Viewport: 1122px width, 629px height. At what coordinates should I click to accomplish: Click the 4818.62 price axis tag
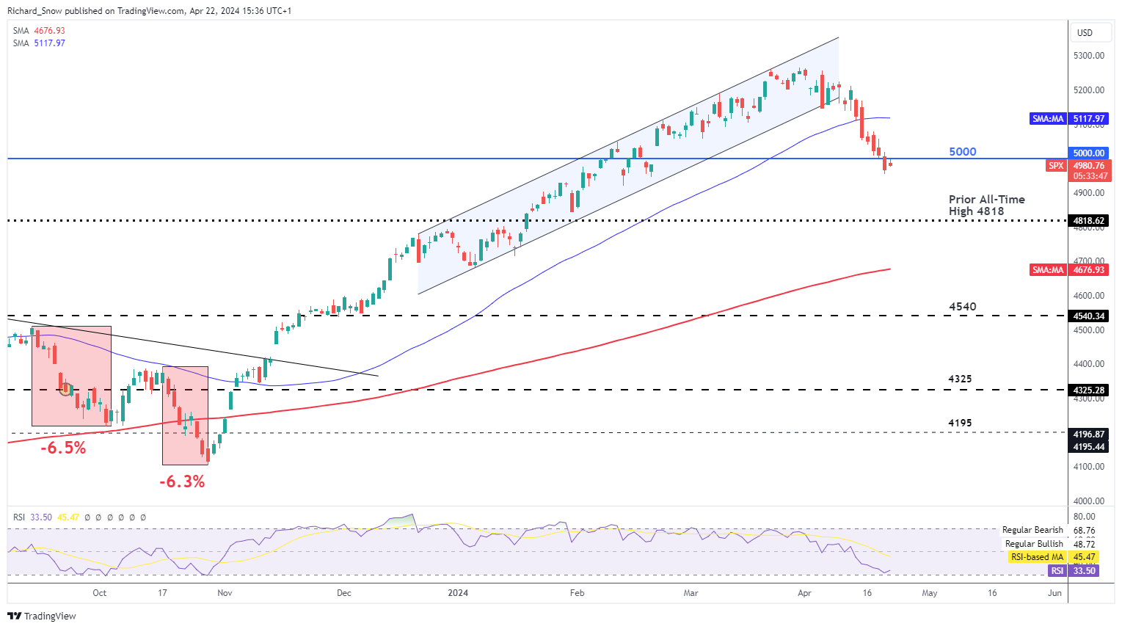coord(1089,220)
